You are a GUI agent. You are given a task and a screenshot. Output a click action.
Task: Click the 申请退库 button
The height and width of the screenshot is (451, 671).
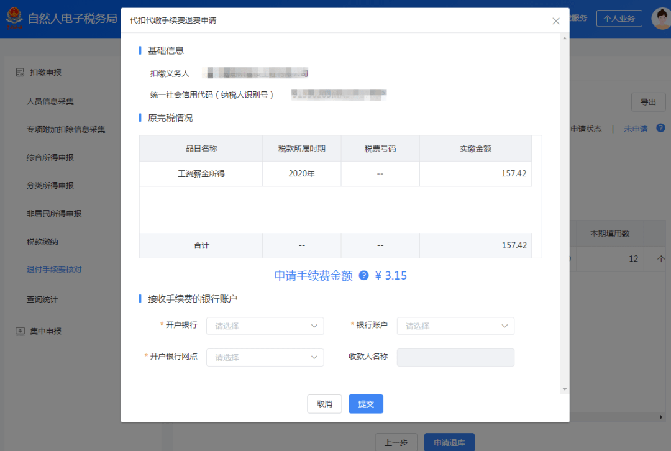[x=449, y=442]
